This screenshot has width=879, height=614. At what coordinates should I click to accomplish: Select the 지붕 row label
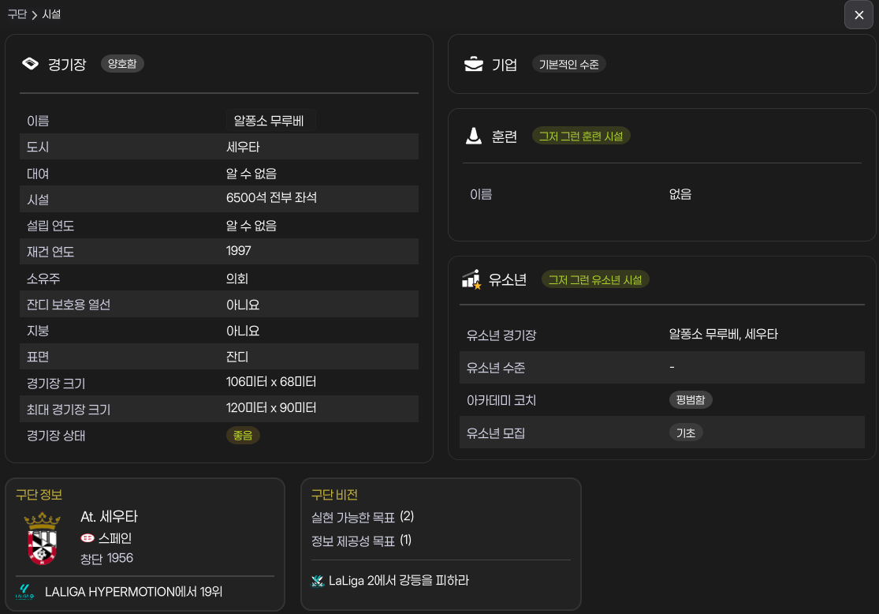pos(38,331)
